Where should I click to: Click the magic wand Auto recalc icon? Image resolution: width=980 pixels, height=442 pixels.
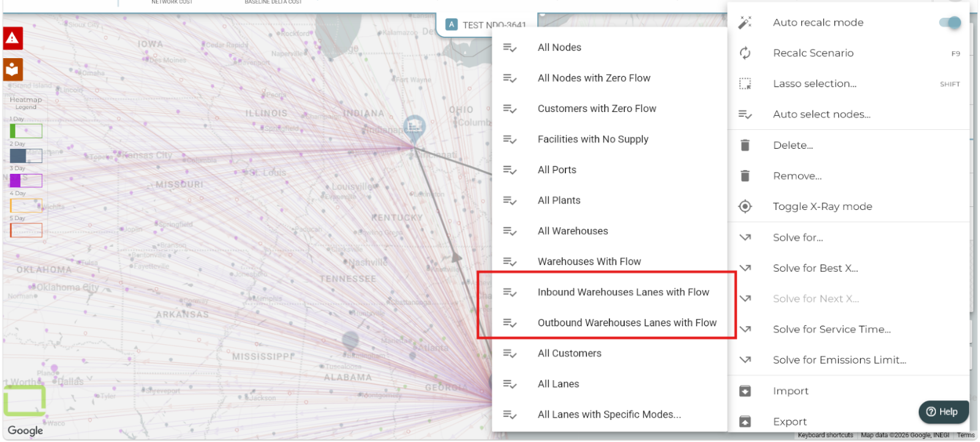coord(745,23)
